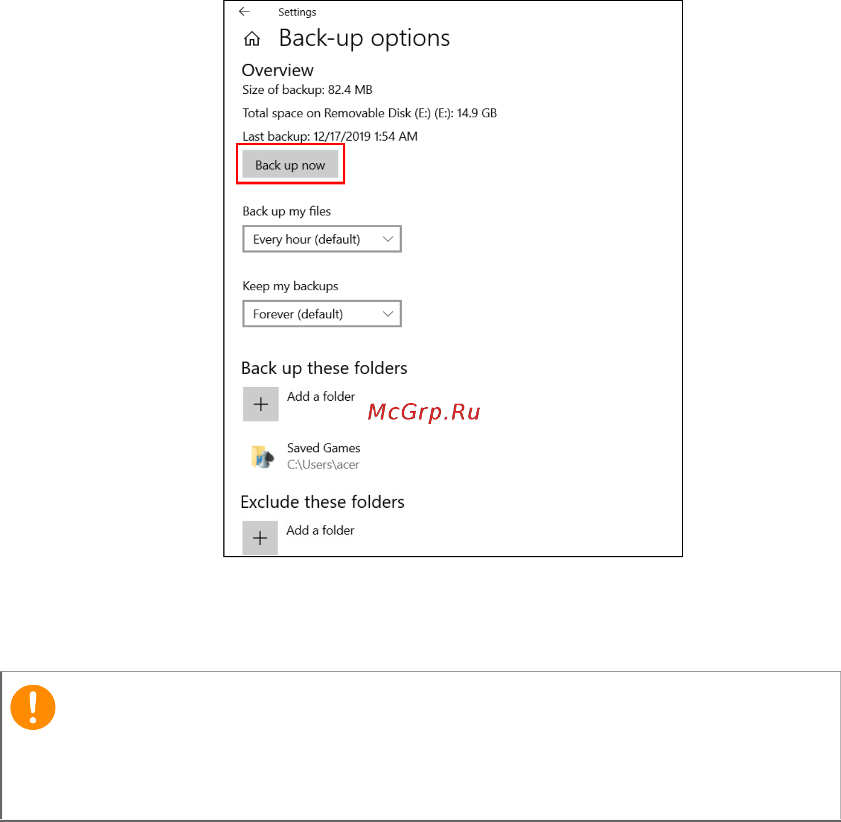Click plus icon under Back up these folders

260,404
